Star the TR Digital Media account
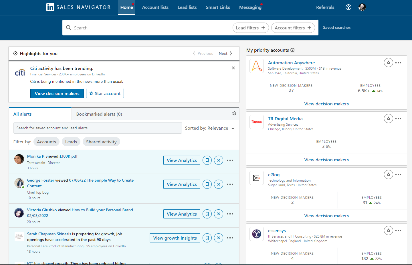The height and width of the screenshot is (265, 412). (389, 119)
